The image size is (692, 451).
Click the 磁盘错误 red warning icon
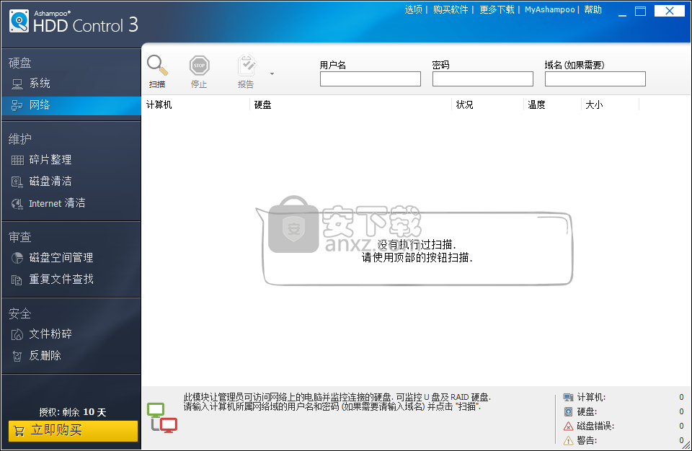tap(569, 427)
